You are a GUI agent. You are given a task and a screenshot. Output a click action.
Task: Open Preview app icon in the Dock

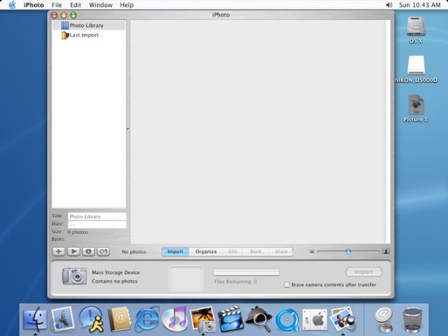[342, 319]
